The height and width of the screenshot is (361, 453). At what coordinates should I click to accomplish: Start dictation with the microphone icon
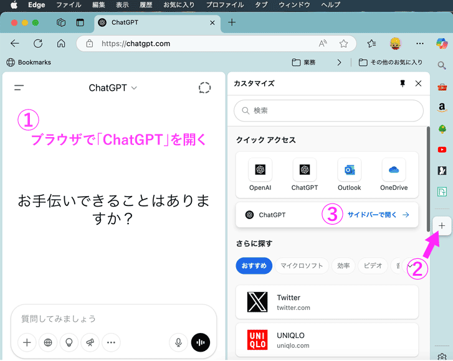point(179,342)
